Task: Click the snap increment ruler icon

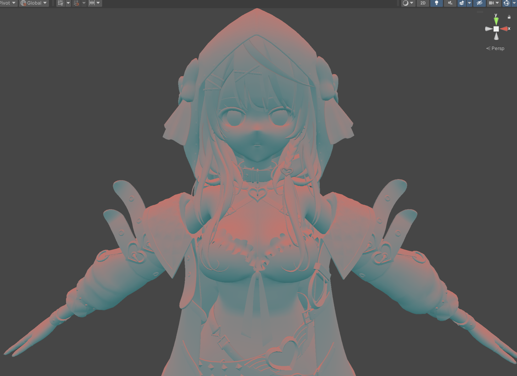Action: pos(92,3)
